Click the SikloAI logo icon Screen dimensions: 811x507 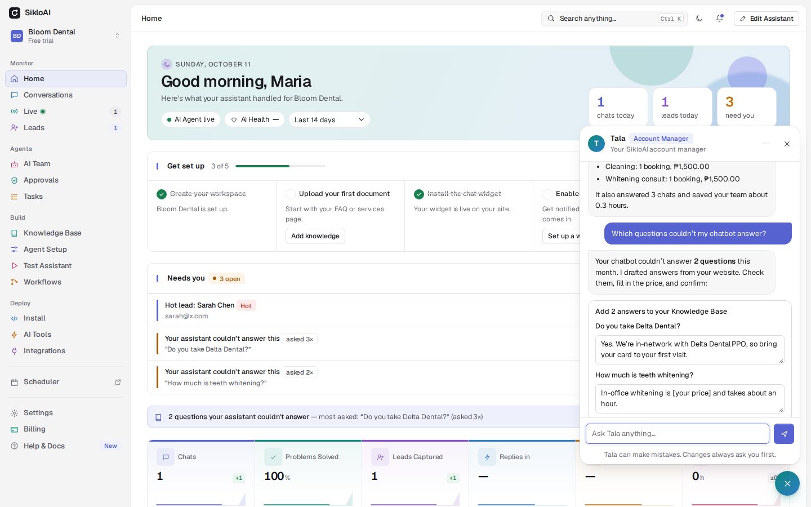click(x=15, y=12)
